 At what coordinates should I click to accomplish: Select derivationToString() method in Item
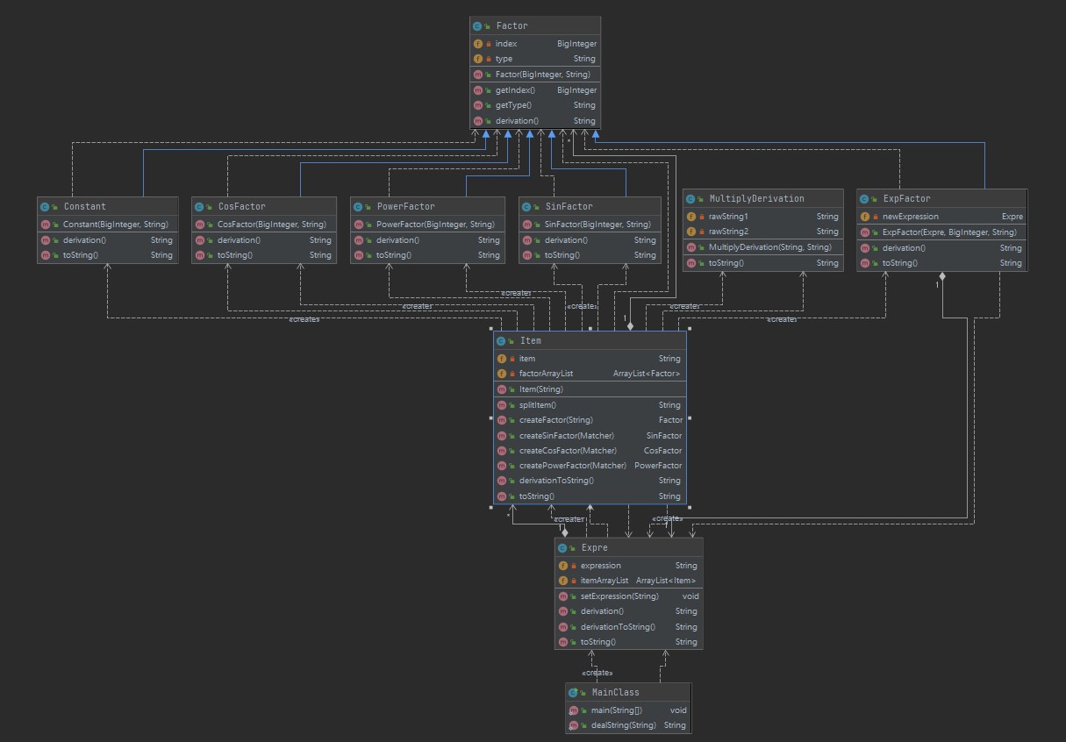click(x=590, y=481)
